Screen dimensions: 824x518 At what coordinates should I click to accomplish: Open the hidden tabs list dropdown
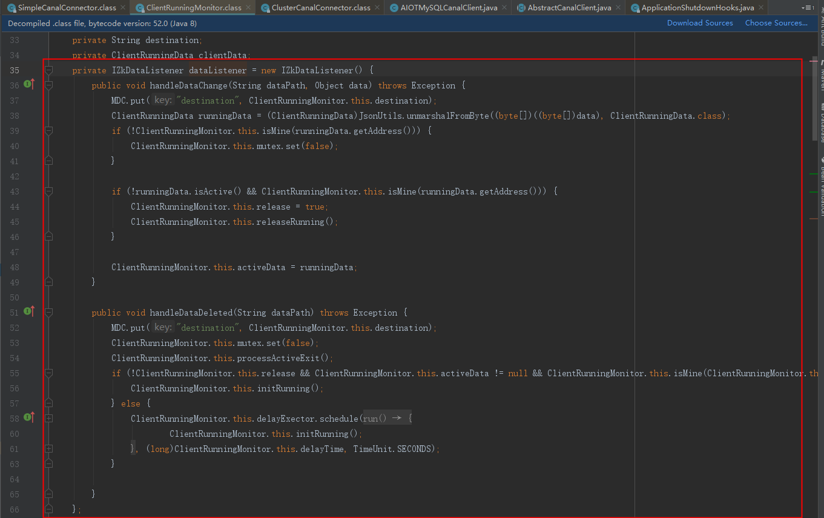(x=808, y=8)
